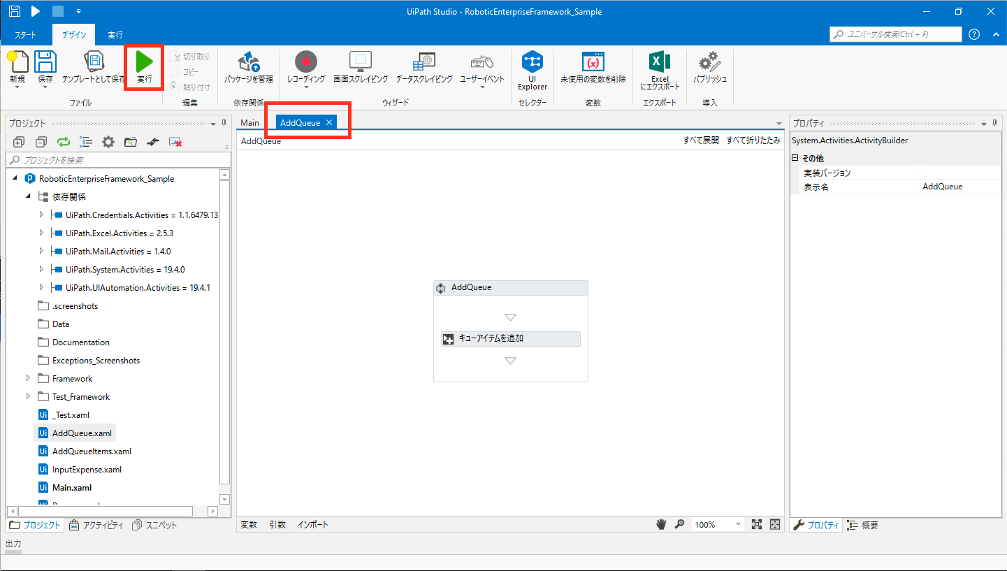Start レコーディング recording icon
1007x571 pixels.
[x=306, y=62]
